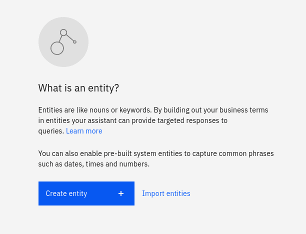Click the Create entity button
Screen dimensions: 306x234
86,193
